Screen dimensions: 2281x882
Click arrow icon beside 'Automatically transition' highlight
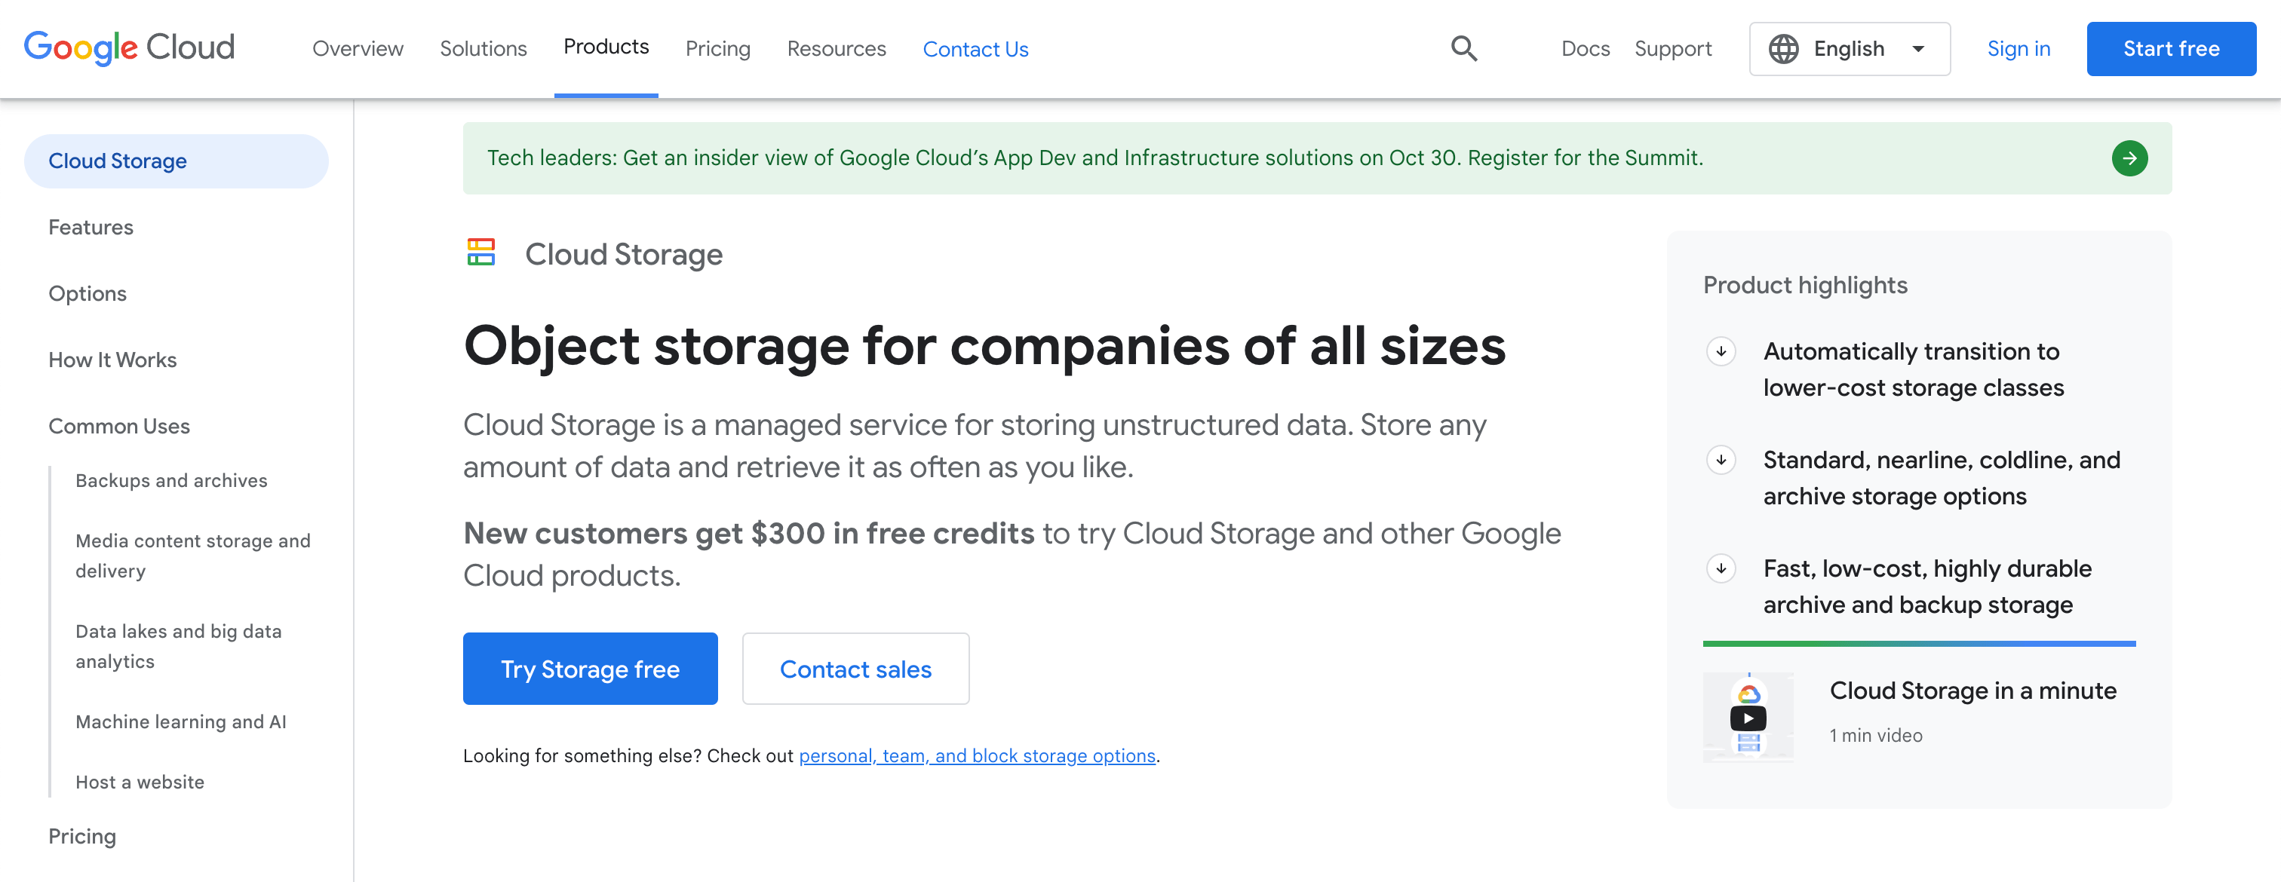click(x=1721, y=351)
